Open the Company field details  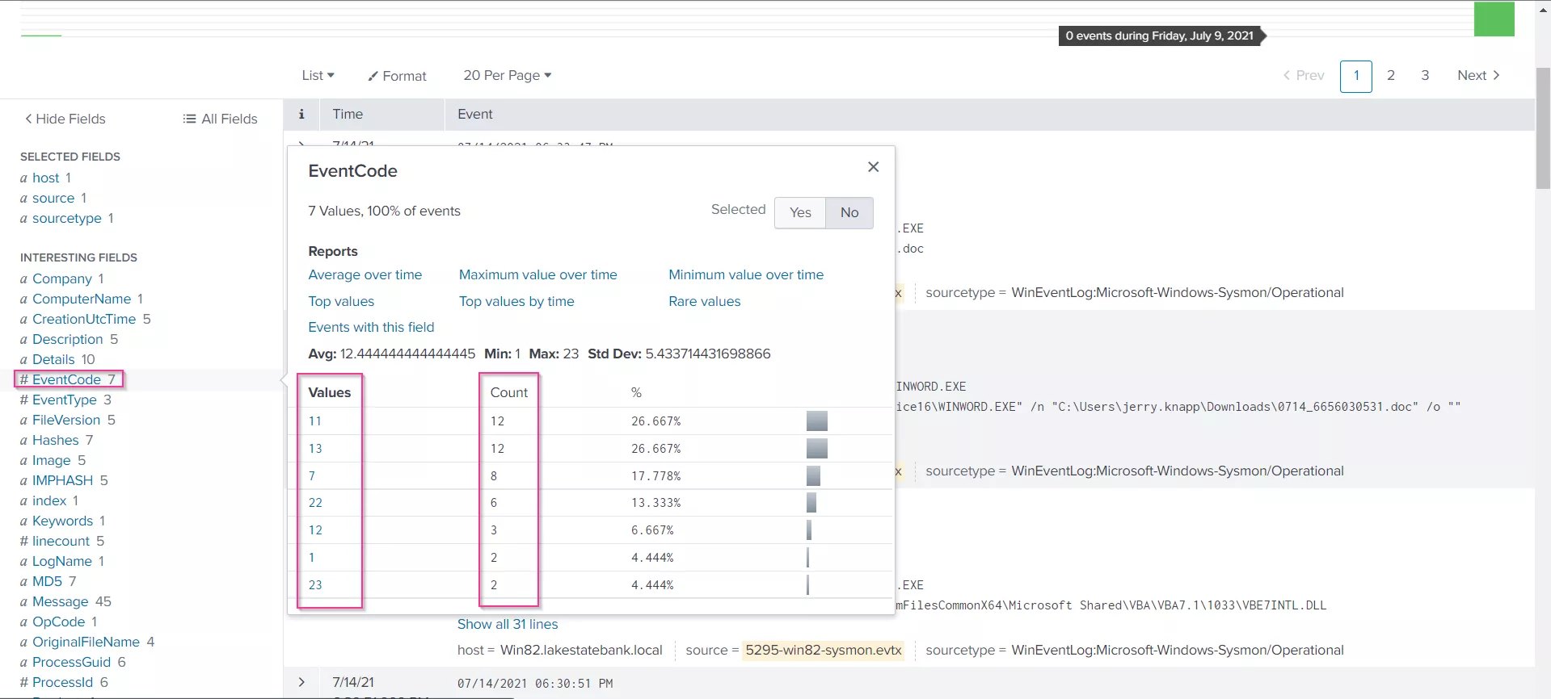point(62,278)
